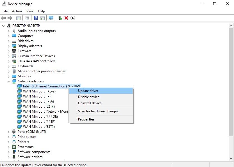Click the Disable device down-arrow toolbar icon
Viewport: 234px width, 167px height.
point(73,18)
